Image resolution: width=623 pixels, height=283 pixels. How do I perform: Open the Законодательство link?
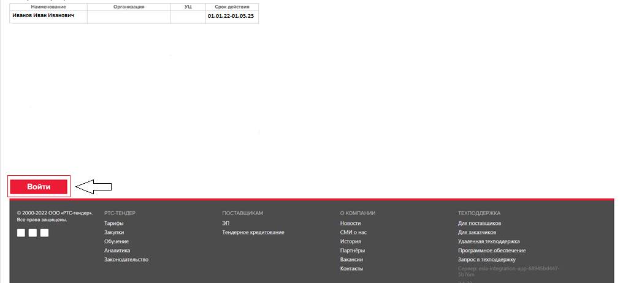(126, 260)
